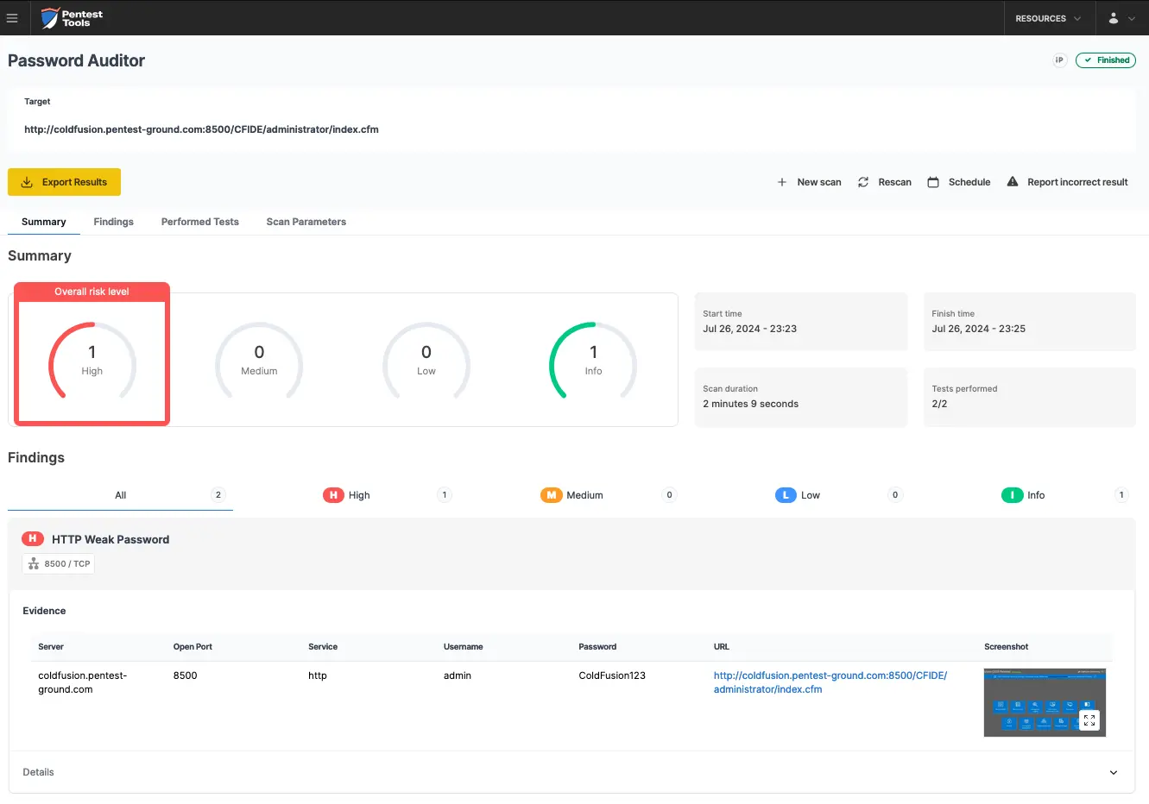Click the target URL text

[201, 129]
